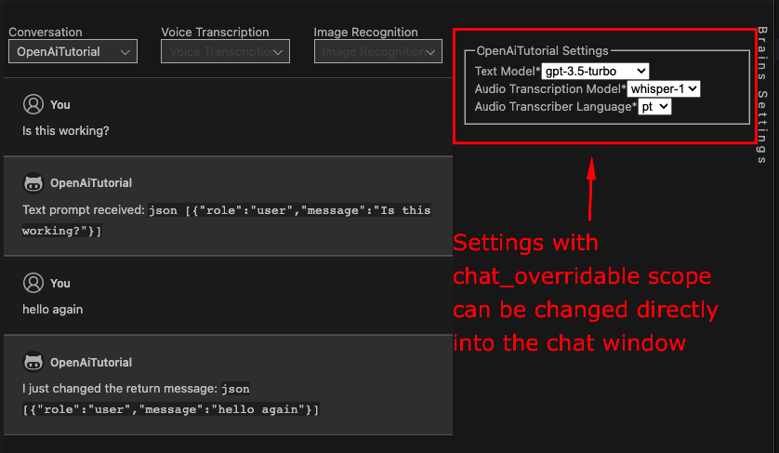Click the "Audio Transcription Model*" label
The width and height of the screenshot is (779, 453).
tap(550, 89)
